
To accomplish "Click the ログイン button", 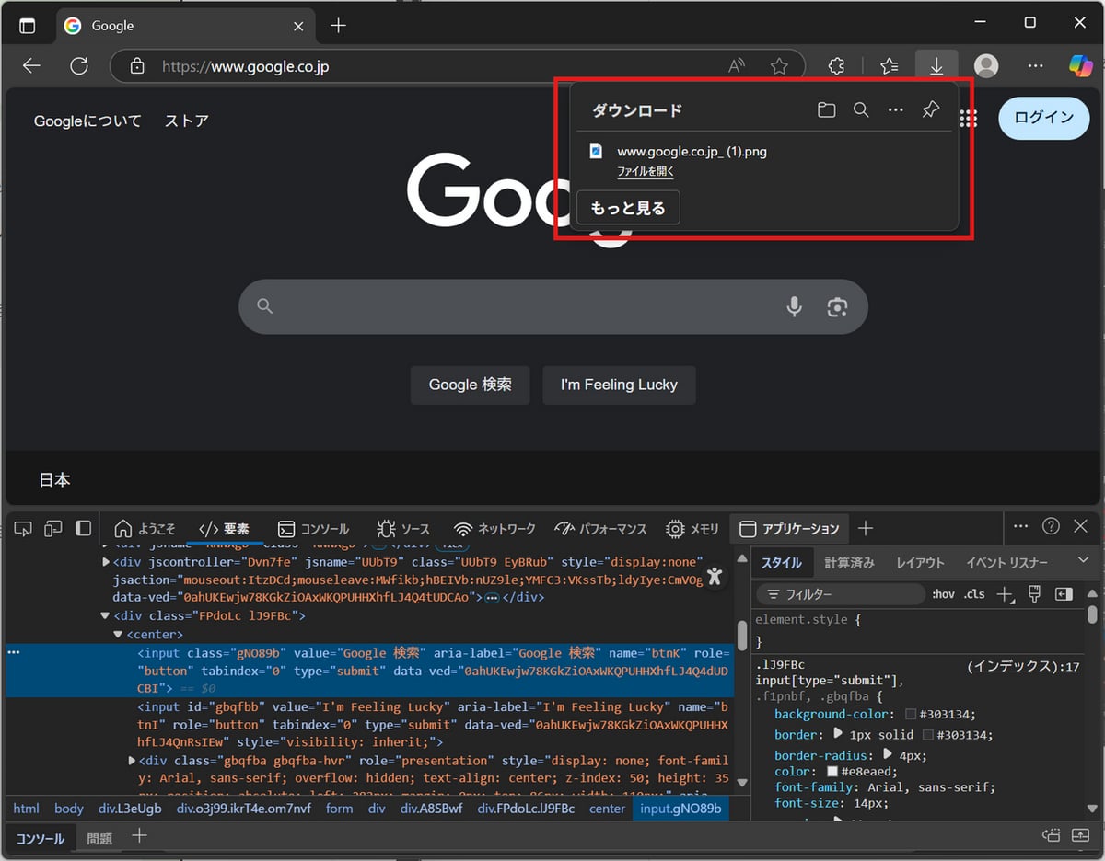I will tap(1044, 118).
